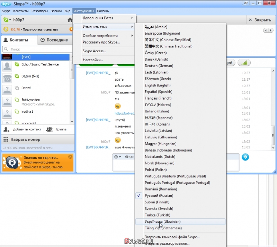The height and width of the screenshot is (247, 277).
Task: Click the blue send message button
Action: 245,157
